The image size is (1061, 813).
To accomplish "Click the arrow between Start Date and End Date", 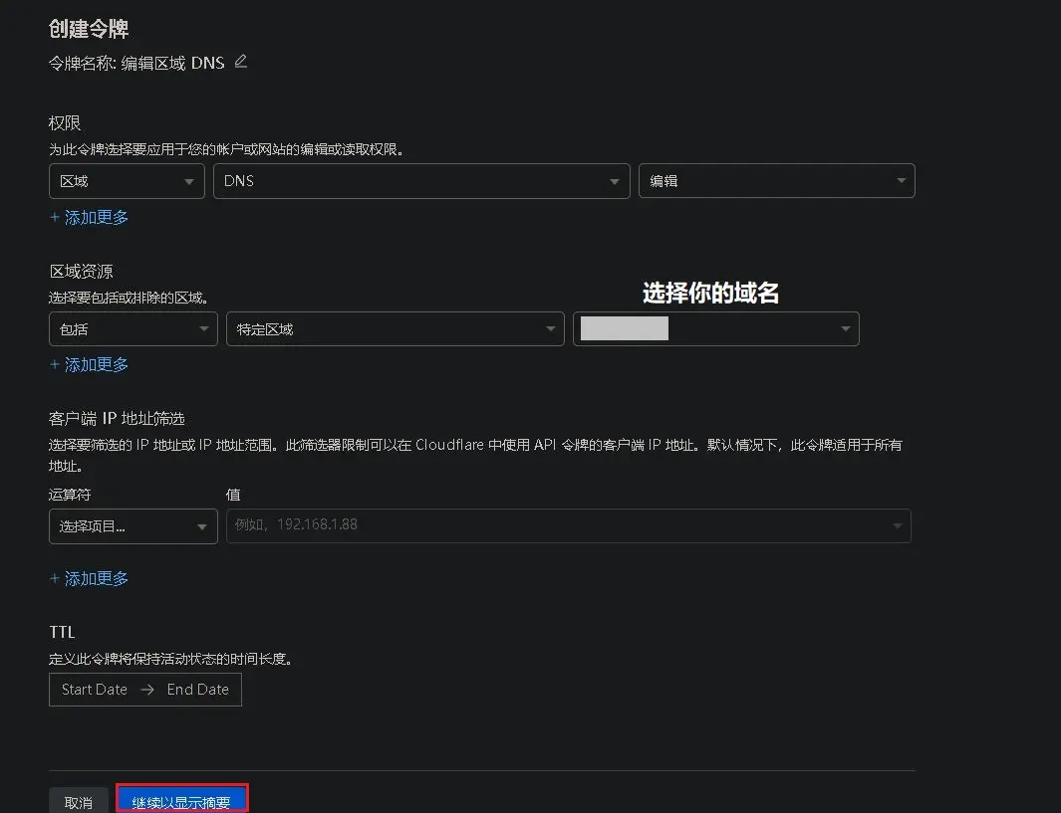I will click(147, 690).
